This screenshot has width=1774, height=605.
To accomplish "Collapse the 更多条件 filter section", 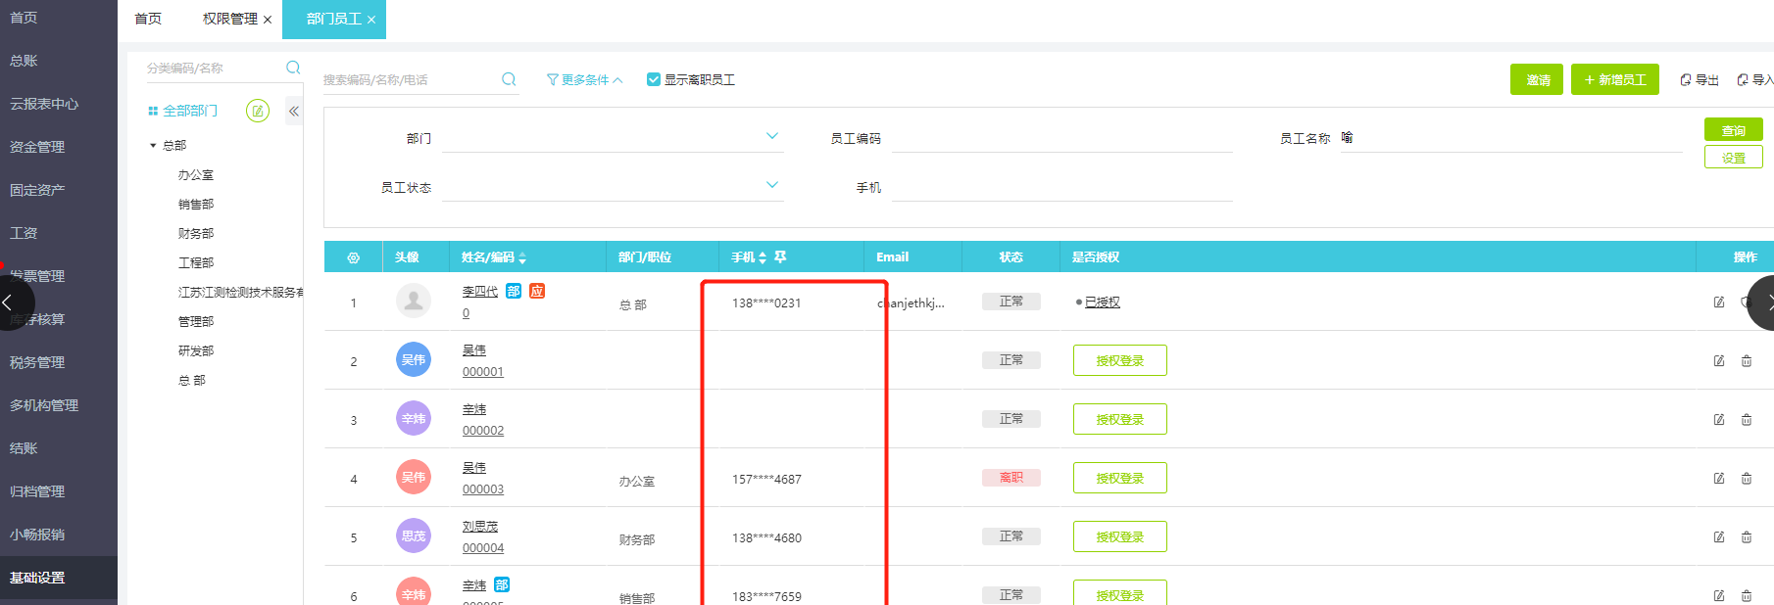I will [x=585, y=79].
